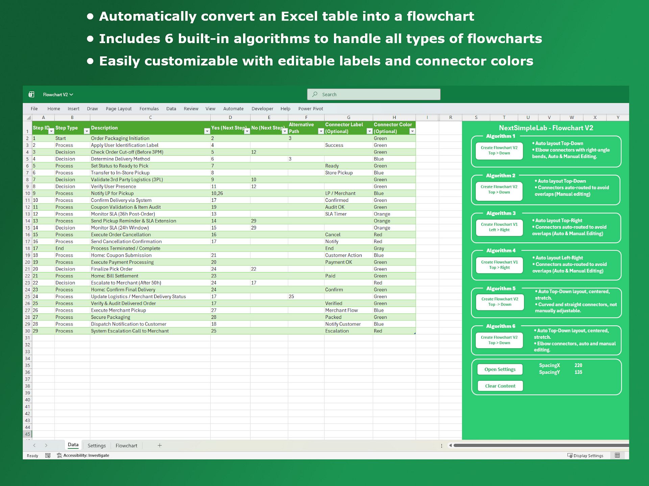Select column H header
This screenshot has height=486, width=649.
(394, 117)
